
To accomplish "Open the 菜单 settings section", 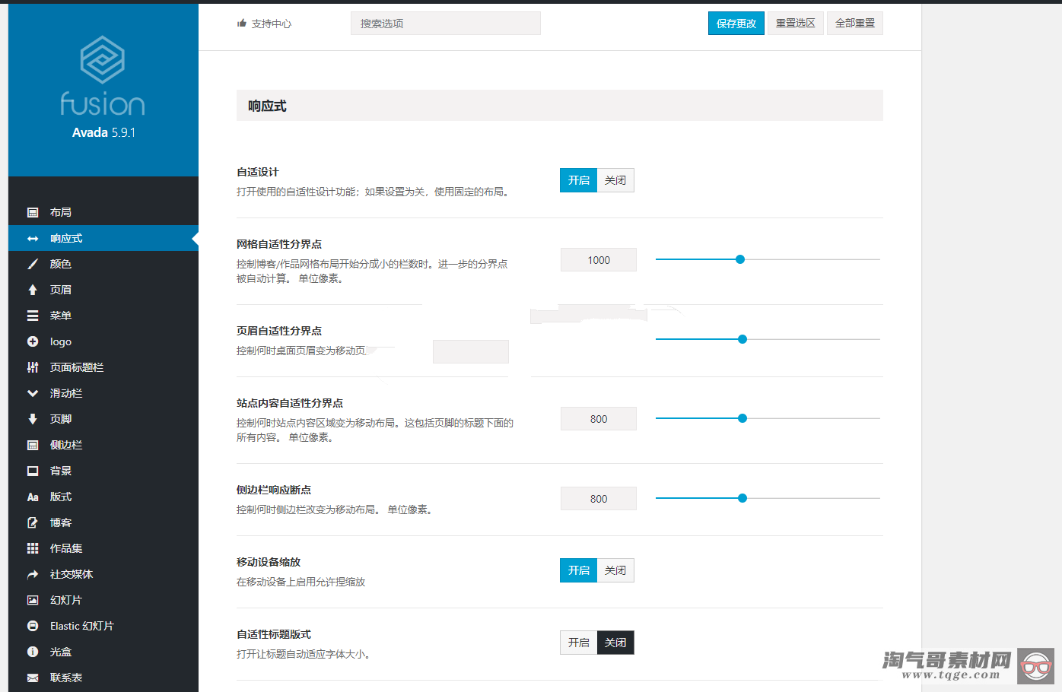I will pos(103,316).
